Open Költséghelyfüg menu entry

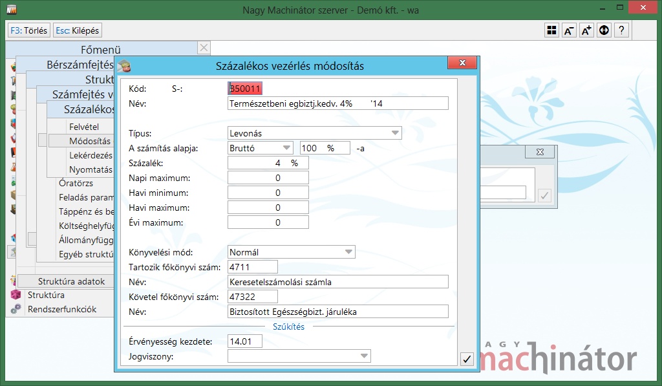86,226
